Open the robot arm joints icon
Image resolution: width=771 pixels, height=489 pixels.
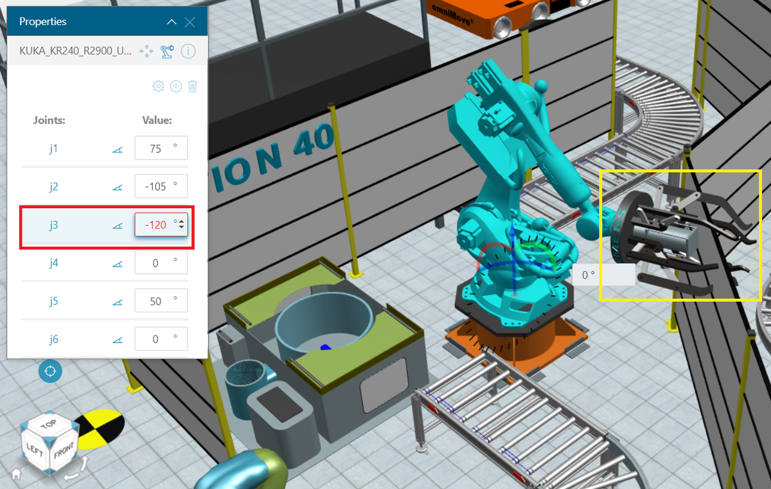coord(168,51)
